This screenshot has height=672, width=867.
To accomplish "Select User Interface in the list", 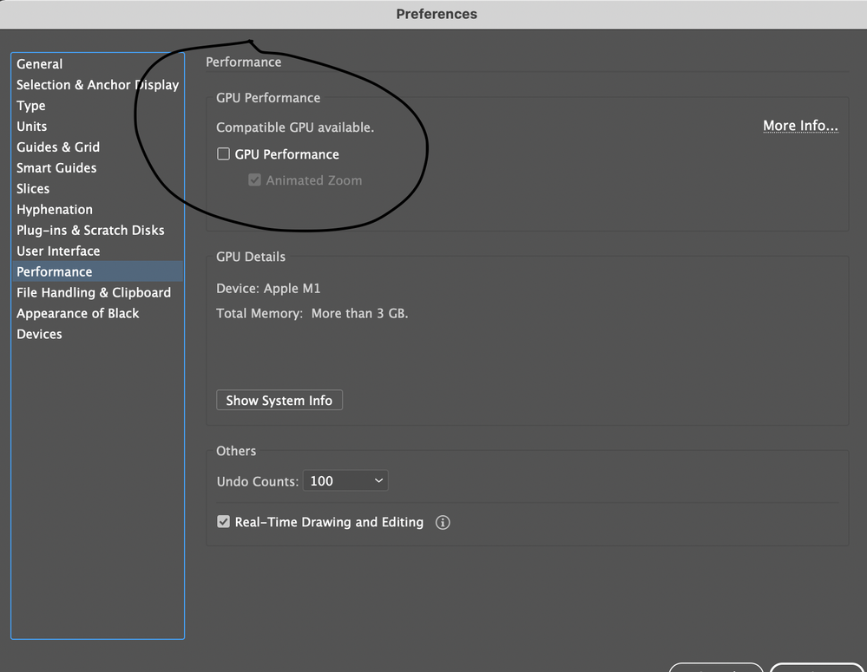I will tap(58, 251).
